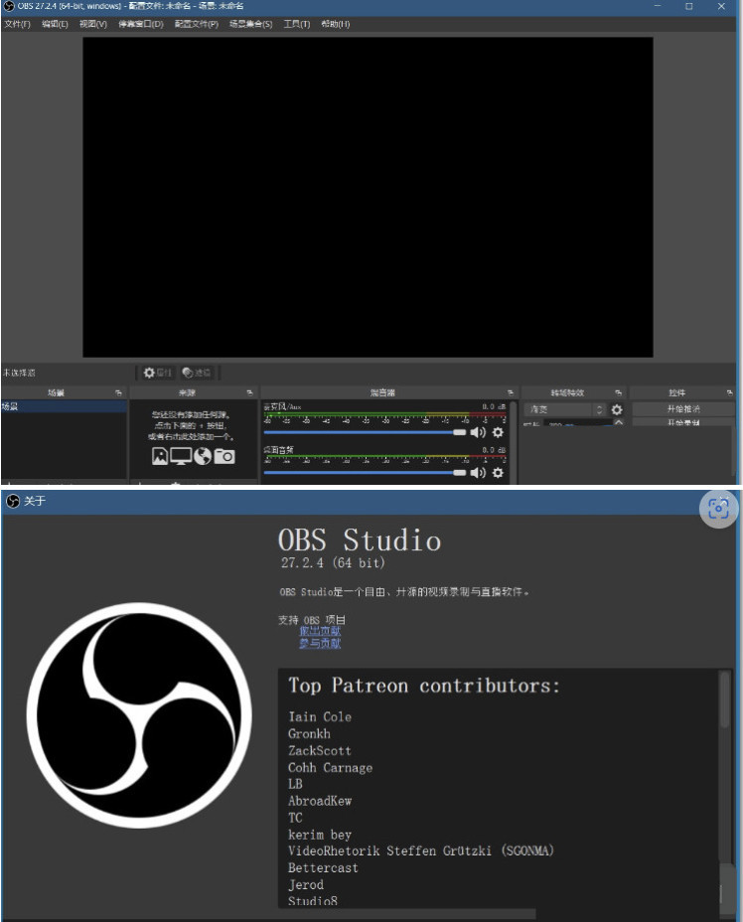
Task: Open the 停靠窗口(D) menu
Action: click(140, 24)
